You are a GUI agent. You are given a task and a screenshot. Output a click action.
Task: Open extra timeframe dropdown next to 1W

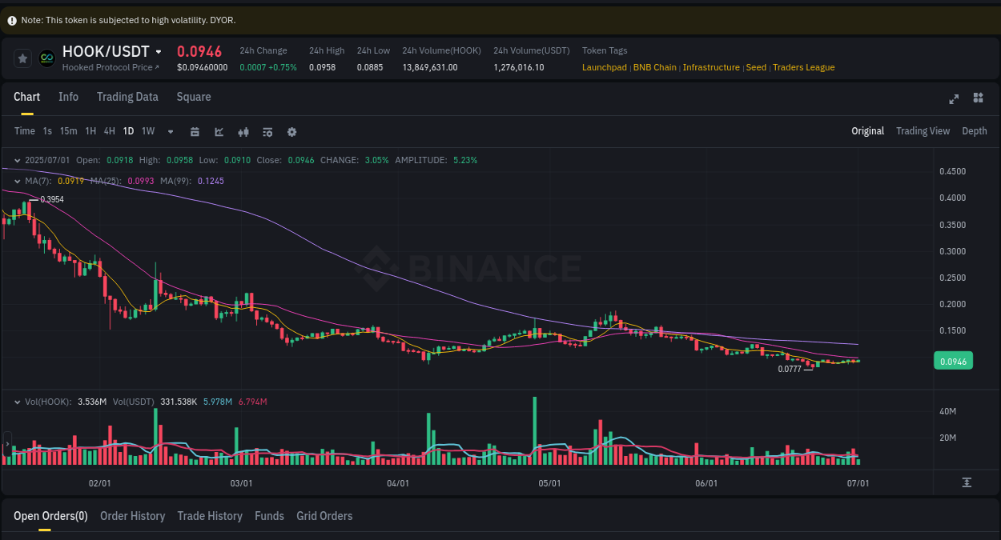[170, 131]
